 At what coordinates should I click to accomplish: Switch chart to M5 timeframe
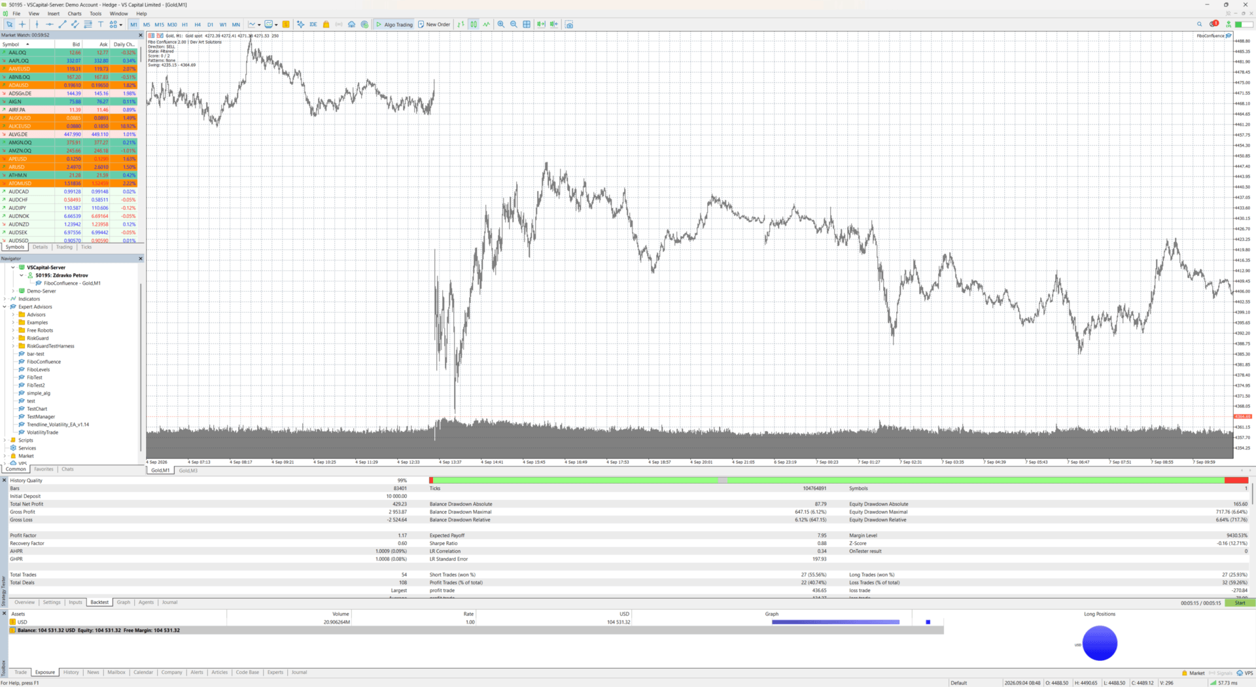pos(147,24)
